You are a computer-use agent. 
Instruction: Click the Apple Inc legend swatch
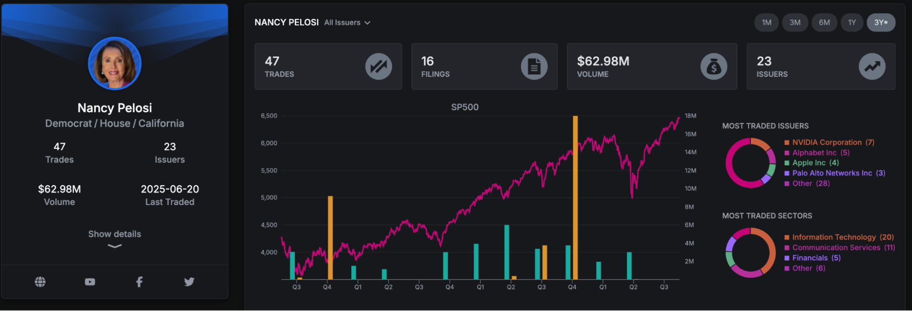point(787,163)
